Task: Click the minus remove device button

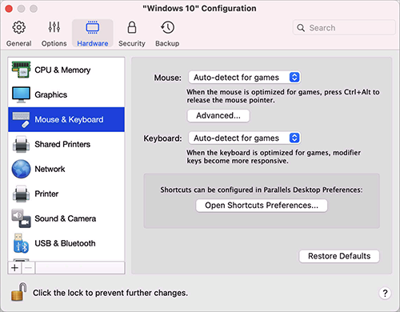Action: (x=29, y=267)
